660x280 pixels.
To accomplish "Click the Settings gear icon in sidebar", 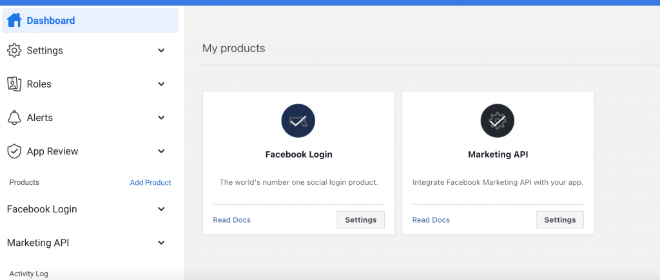I will 14,50.
